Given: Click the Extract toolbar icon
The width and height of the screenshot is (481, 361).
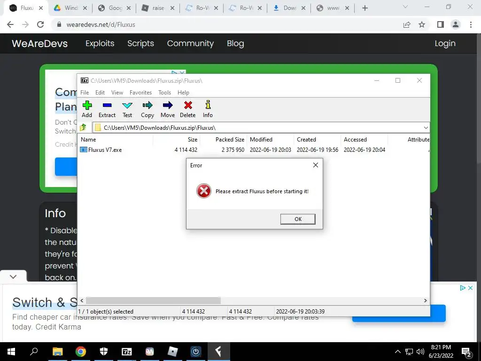Looking at the screenshot, I should [x=107, y=109].
